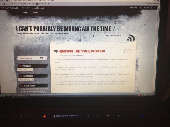Expand the Select Month archives dropdown

25,70
